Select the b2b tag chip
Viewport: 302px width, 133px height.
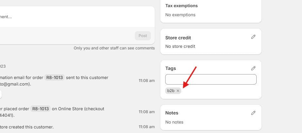point(171,91)
